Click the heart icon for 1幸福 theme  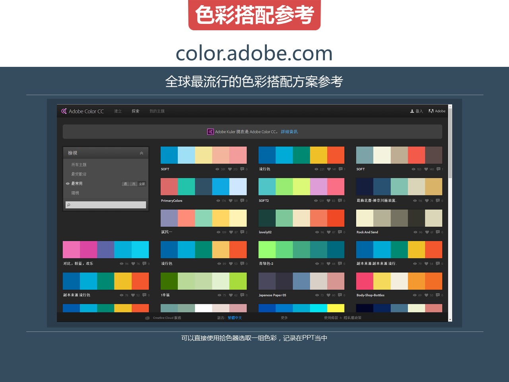click(231, 295)
